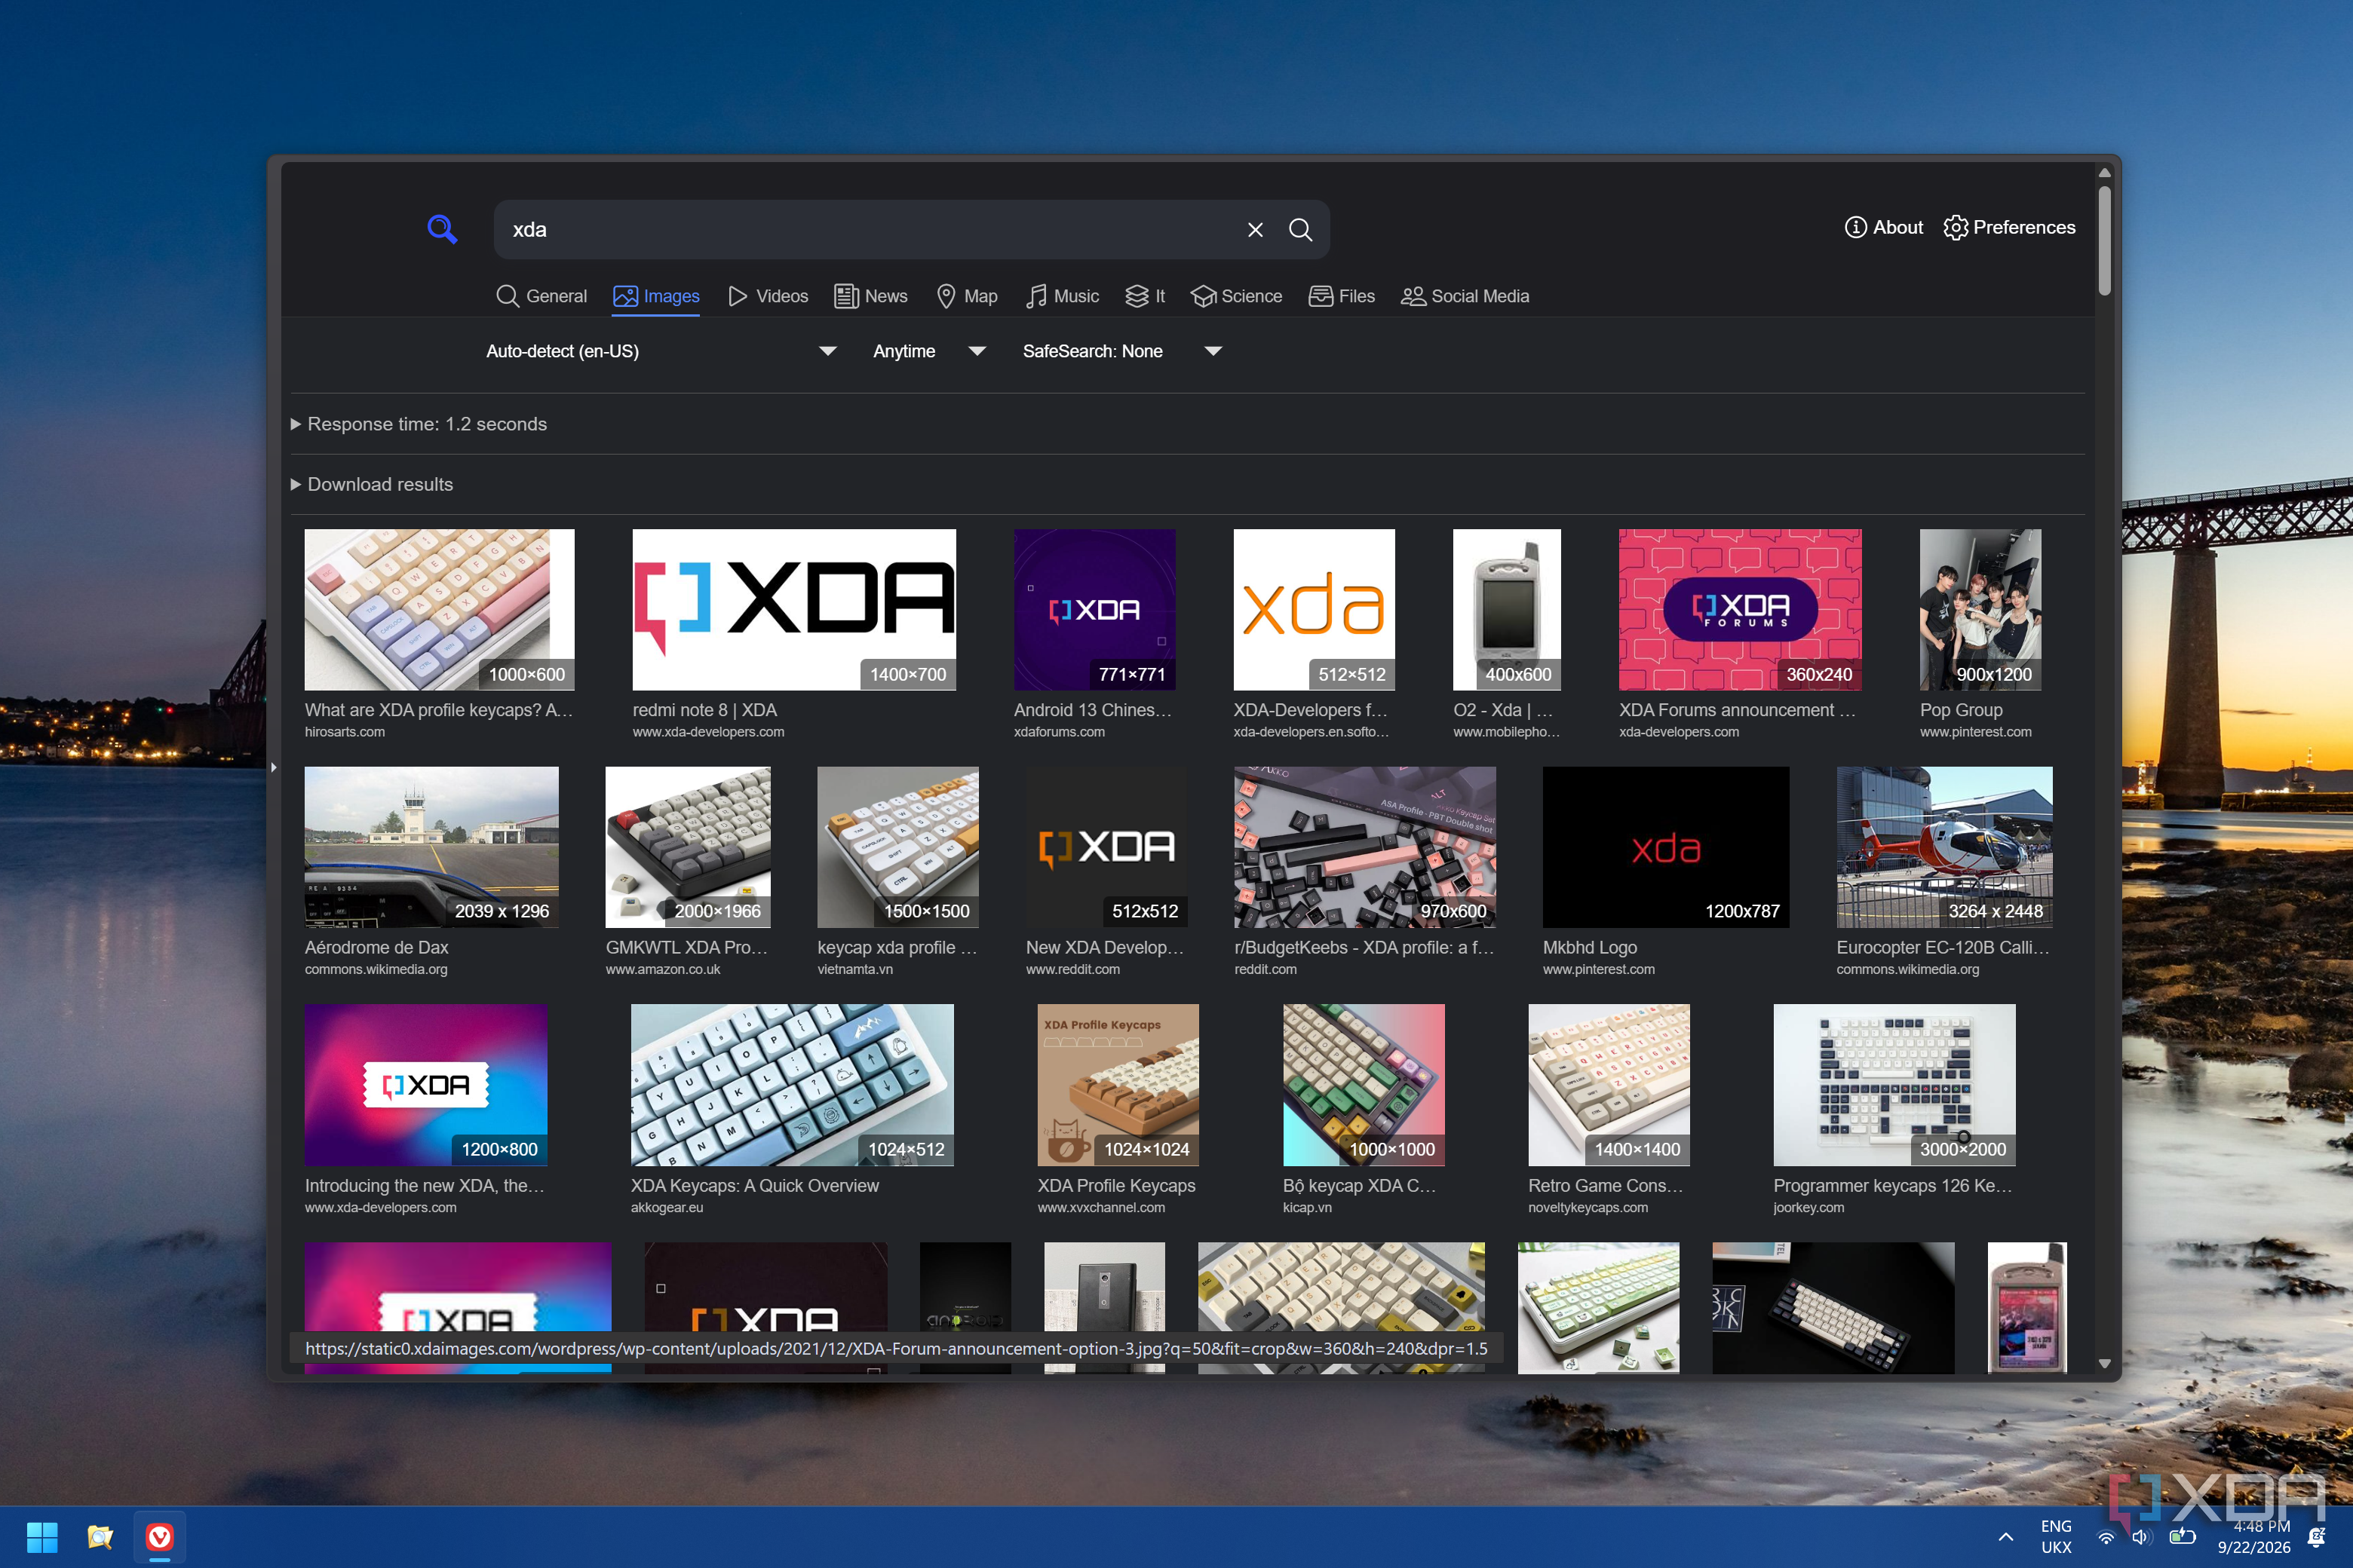
Task: Switch to Social Media category
Action: click(x=1465, y=296)
